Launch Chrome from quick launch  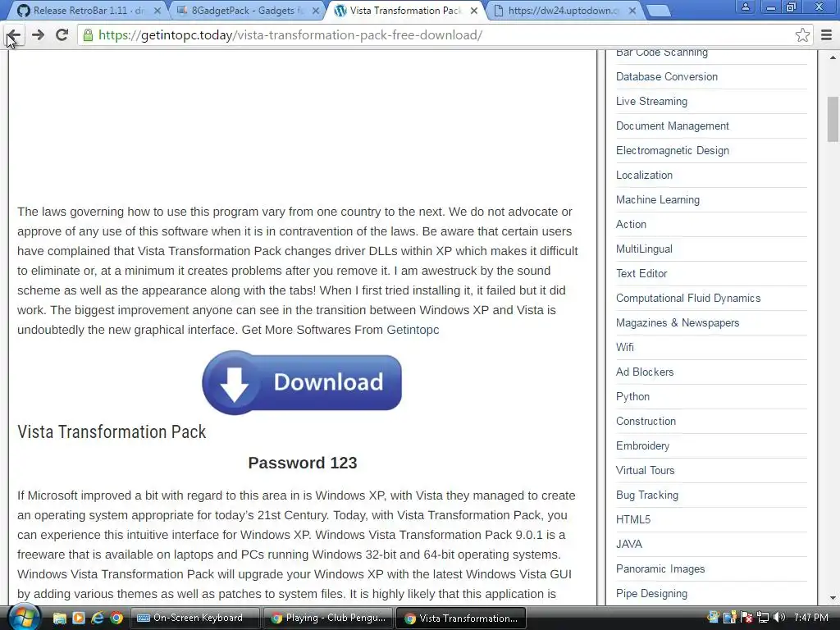116,619
